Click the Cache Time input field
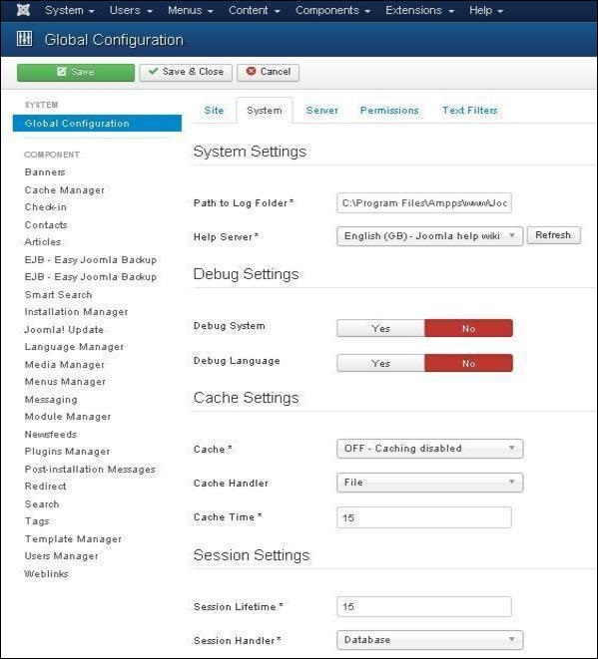 [x=424, y=517]
